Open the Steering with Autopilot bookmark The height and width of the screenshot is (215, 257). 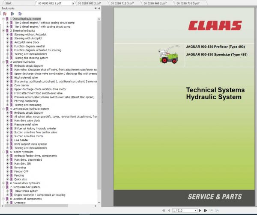tap(28, 38)
